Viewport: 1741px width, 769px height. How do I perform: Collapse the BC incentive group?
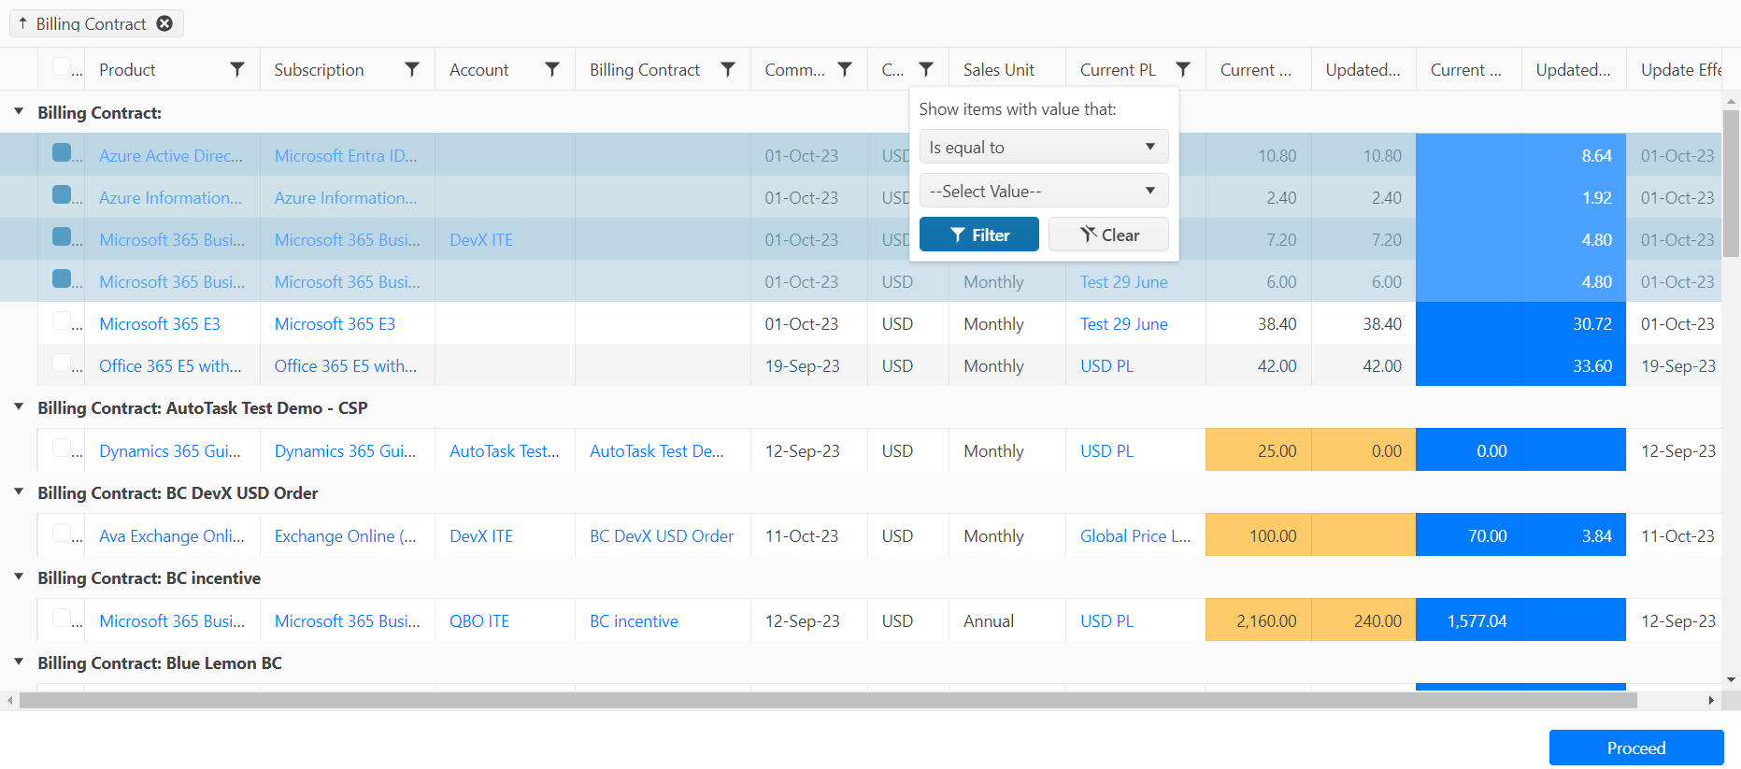19,577
